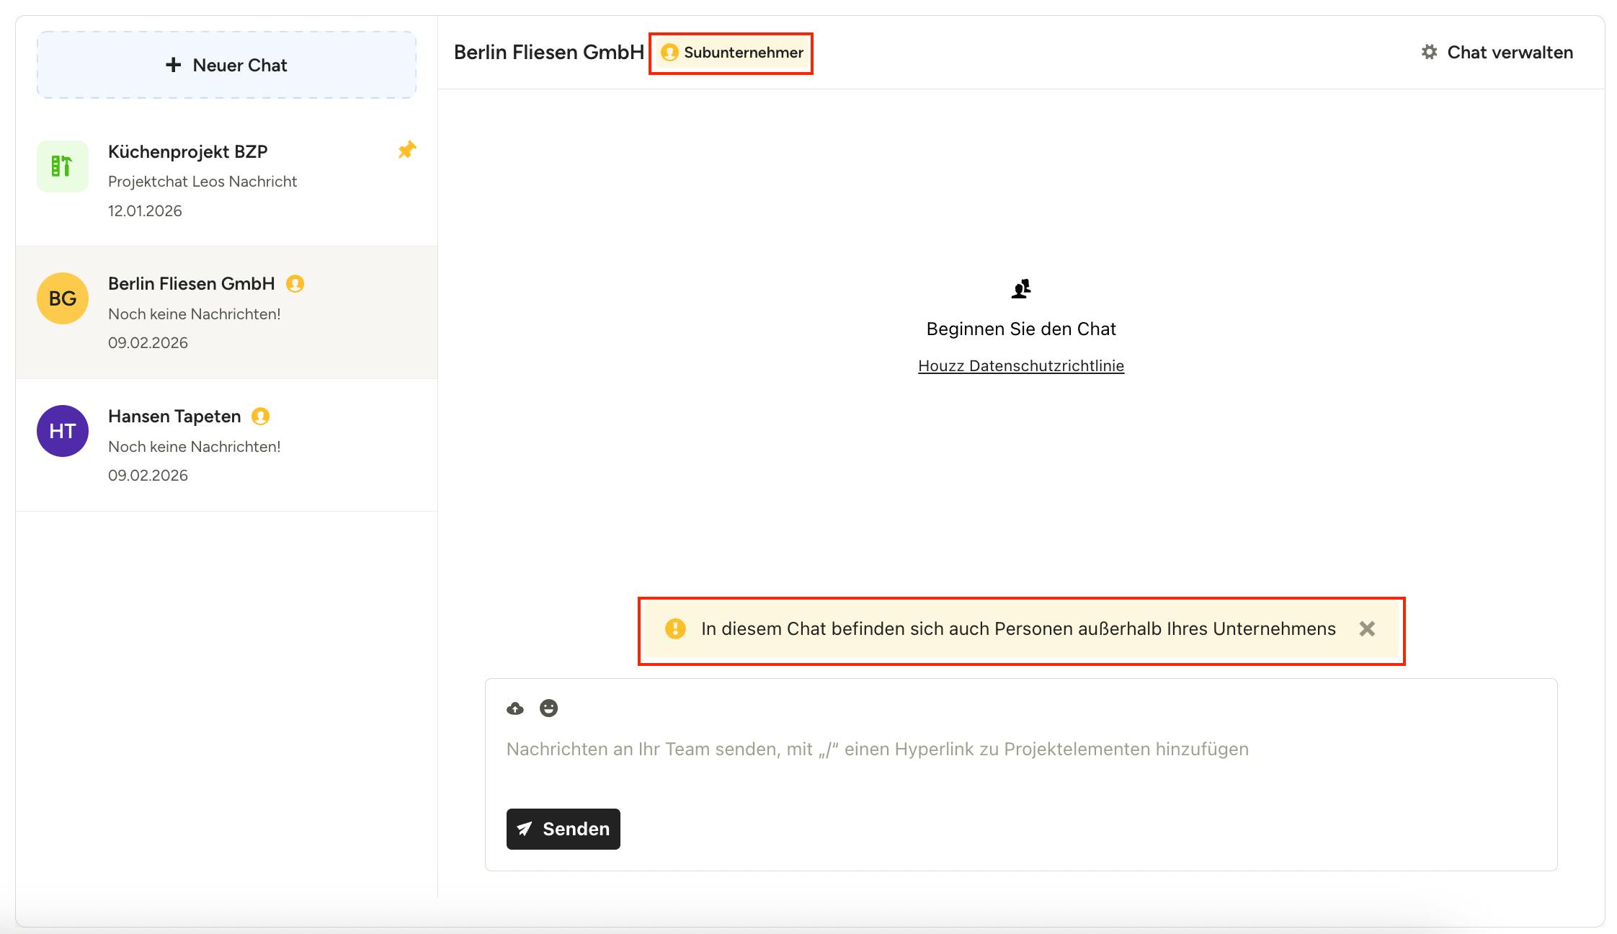This screenshot has height=934, width=1617.
Task: Click the gear icon beside Chat verwalten
Action: click(x=1429, y=52)
